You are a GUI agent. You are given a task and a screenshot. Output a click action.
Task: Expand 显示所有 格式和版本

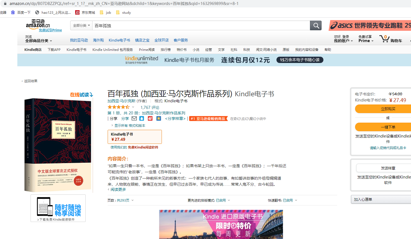click(128, 125)
